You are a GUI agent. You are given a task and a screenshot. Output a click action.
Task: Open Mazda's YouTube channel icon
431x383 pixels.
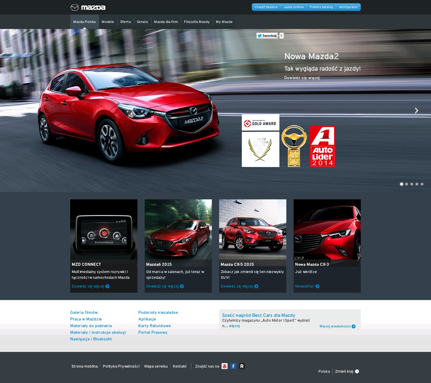225,366
